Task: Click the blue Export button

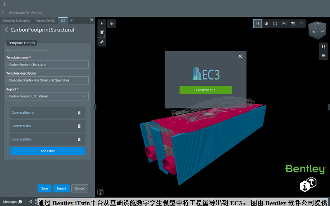Action: pyautogui.click(x=61, y=188)
